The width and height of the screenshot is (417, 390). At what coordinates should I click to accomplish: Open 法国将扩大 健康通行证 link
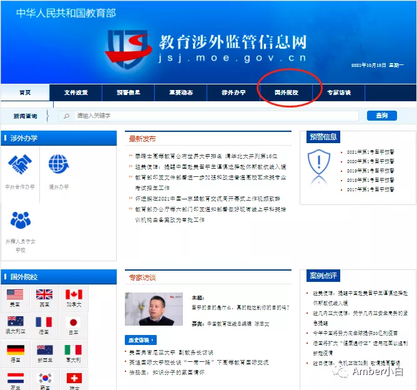coord(360,348)
